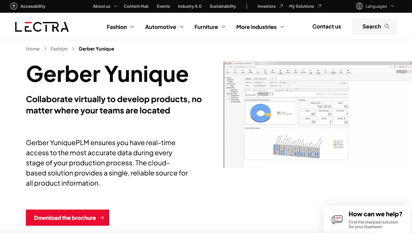Select Furniture in main navigation
412x233 pixels.
click(x=206, y=27)
